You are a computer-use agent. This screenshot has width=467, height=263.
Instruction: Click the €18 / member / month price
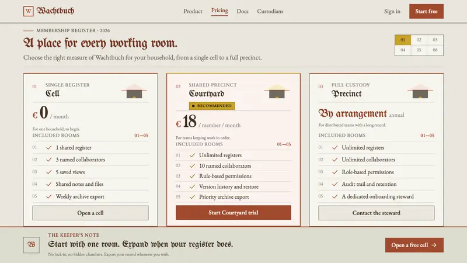[x=208, y=122]
